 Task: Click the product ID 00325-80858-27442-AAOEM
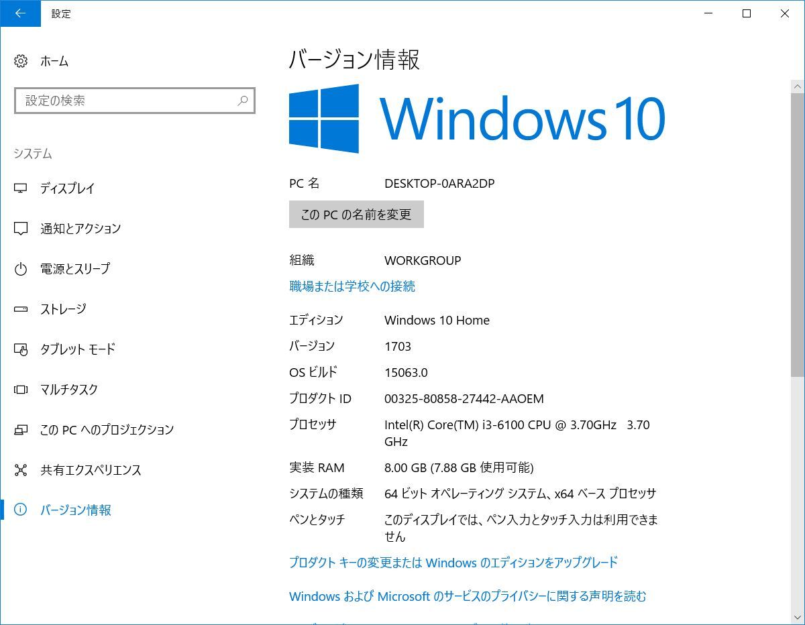click(464, 399)
